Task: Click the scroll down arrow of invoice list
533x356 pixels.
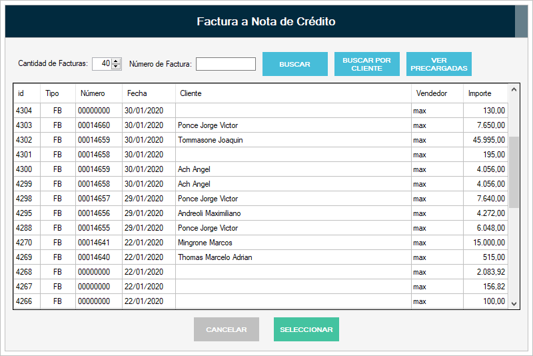Action: (x=514, y=303)
